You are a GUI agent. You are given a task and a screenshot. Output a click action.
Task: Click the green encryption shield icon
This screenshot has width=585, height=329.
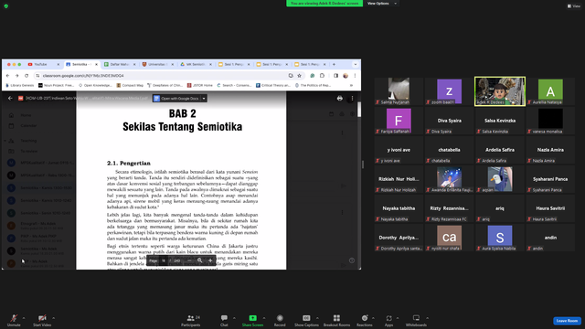(6, 6)
